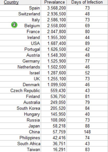Screen dimensions: 108x152
Task: Click Switzerland prevalence value 2.936,500
Action: (x=56, y=14)
